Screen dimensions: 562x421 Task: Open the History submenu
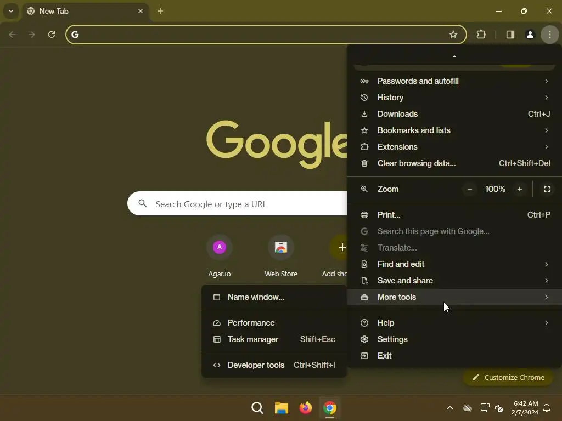point(454,98)
